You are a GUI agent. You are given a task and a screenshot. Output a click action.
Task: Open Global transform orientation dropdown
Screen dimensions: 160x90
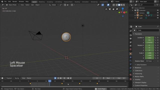coord(54,5)
